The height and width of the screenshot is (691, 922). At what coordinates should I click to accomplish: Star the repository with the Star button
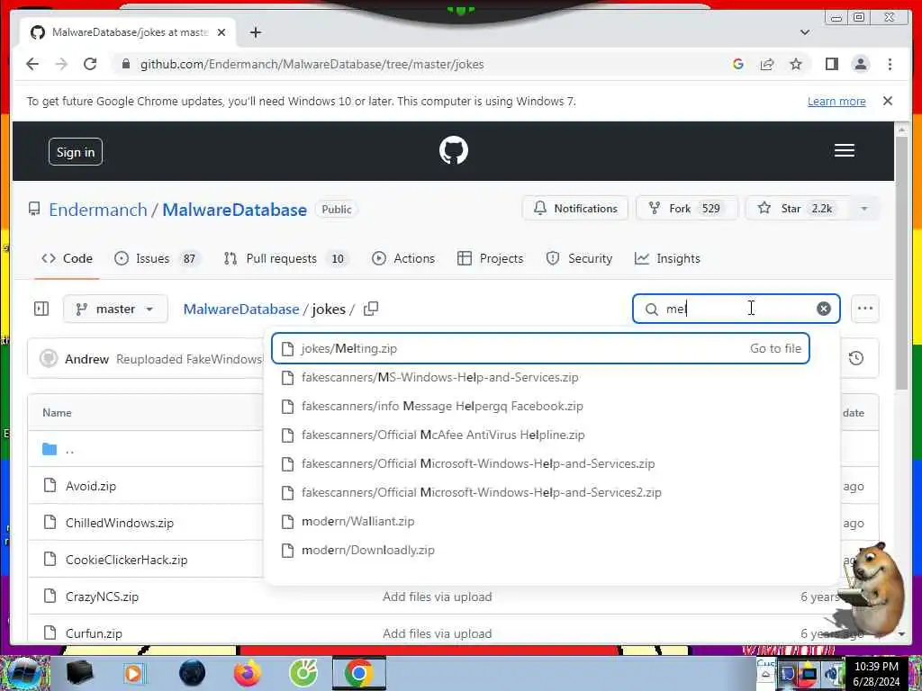[796, 209]
